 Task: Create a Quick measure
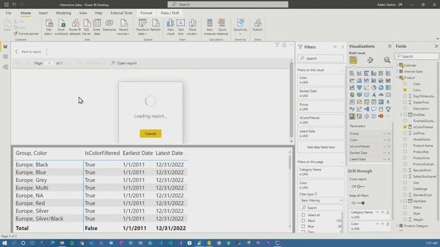222,27
